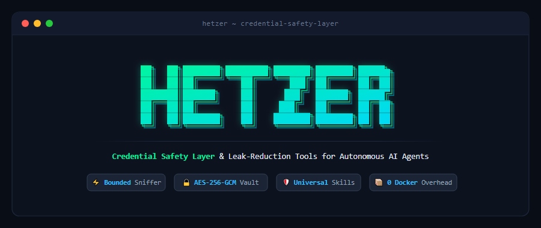
Task: Click the green maximize window dot
Action: pyautogui.click(x=49, y=23)
